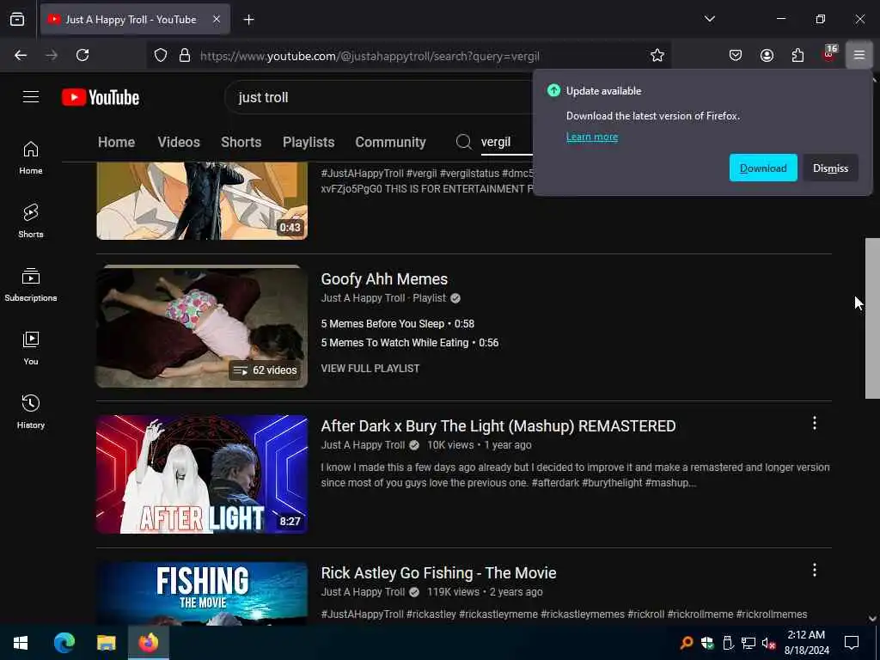Screen dimensions: 880x660
Task: Open the 0:43 Vergil video thumbnail
Action: point(202,201)
